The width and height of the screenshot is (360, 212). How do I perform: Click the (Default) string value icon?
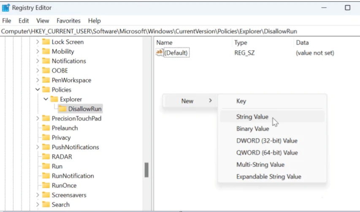pyautogui.click(x=160, y=53)
